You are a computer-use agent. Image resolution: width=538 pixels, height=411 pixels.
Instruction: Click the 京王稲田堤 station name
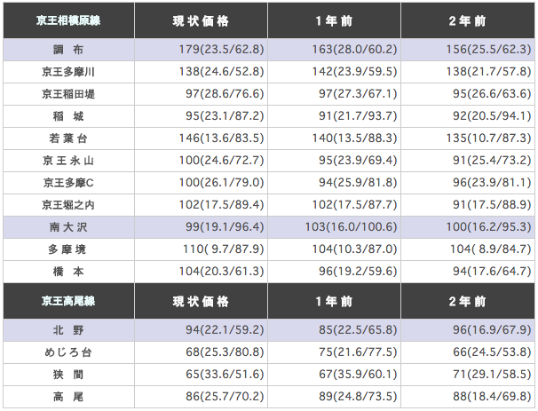[68, 94]
